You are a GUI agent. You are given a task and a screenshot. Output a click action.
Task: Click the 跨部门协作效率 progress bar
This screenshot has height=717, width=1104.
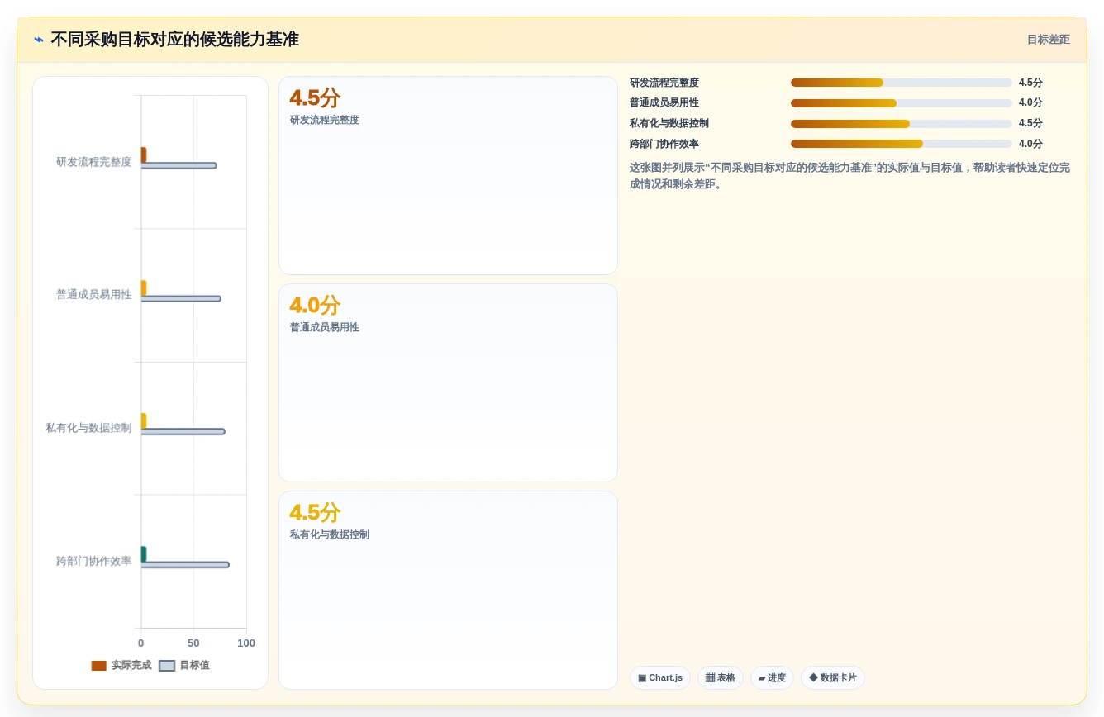[901, 144]
